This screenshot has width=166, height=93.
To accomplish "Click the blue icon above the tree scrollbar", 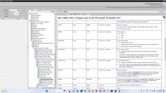I will [54, 12].
